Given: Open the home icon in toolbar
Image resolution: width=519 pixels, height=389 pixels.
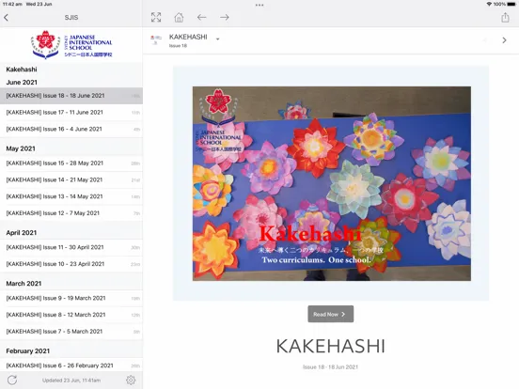Looking at the screenshot, I should (179, 17).
